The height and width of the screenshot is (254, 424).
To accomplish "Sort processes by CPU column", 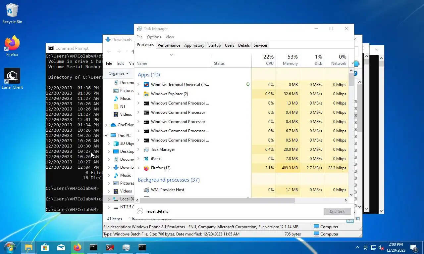I will pyautogui.click(x=264, y=60).
